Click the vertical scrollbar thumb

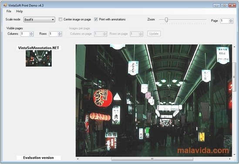click(x=234, y=77)
